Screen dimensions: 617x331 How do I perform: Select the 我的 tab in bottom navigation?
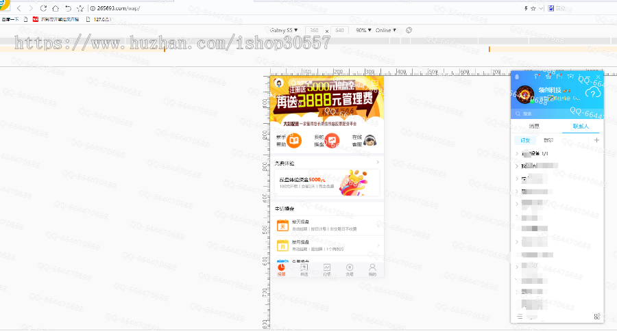372,269
